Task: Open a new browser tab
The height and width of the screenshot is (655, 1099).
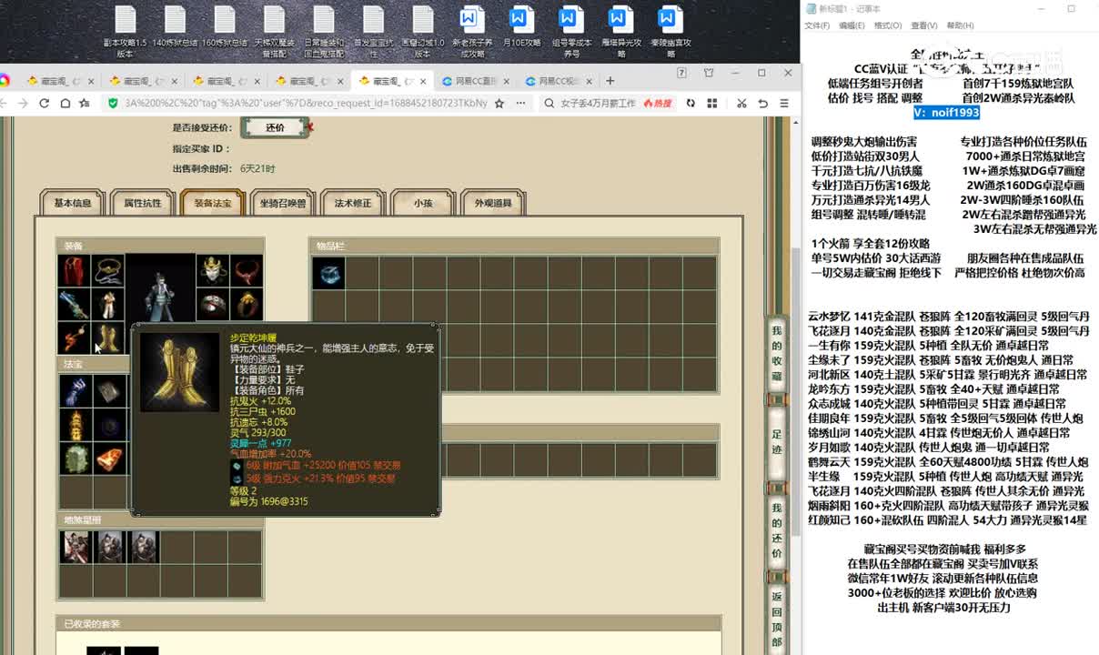Action: click(x=610, y=81)
